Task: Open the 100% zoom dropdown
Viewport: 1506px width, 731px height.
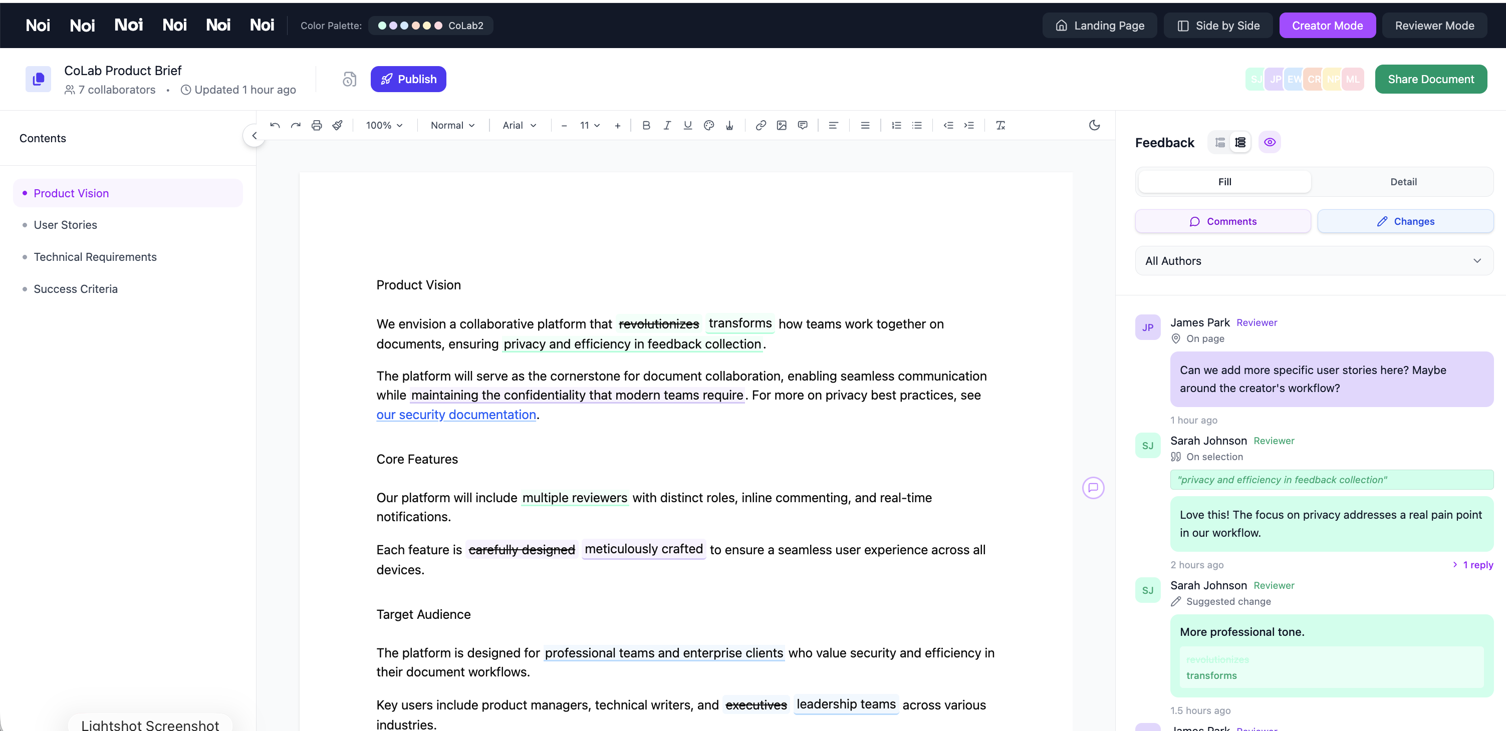Action: pyautogui.click(x=384, y=125)
